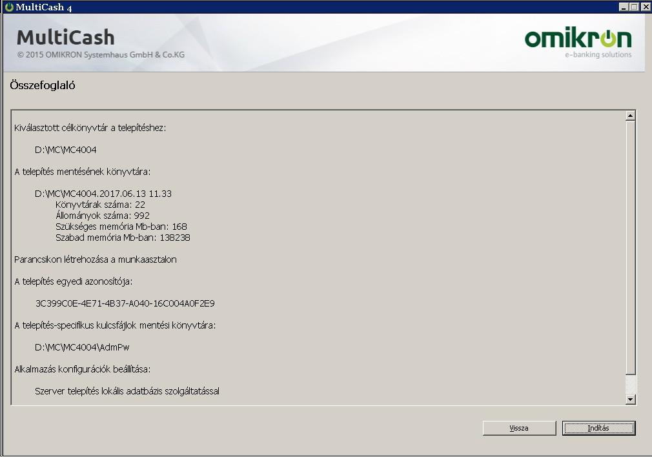
Task: Select the backup path D:\MC\MC4004.2017.06.13 11.33
Action: (x=103, y=194)
